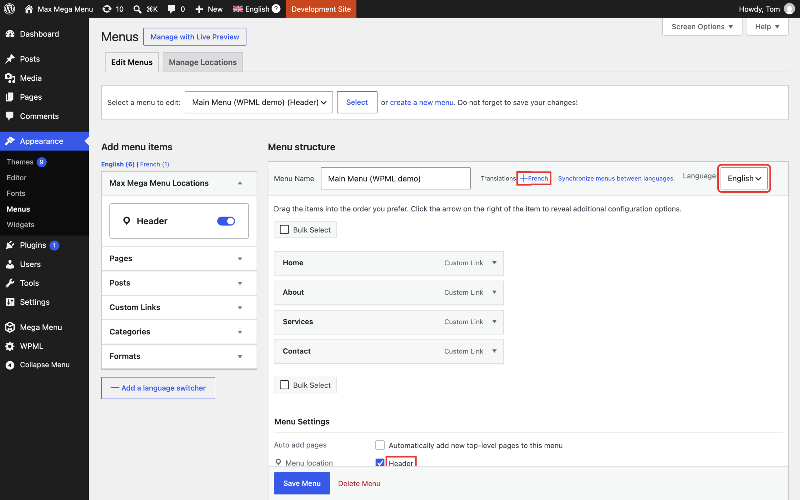Uncheck the Header menu location checkbox
This screenshot has width=800, height=500.
pos(380,462)
